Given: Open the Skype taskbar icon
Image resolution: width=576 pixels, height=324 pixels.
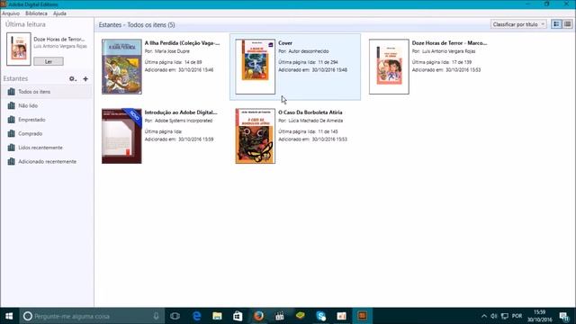Looking at the screenshot, I should tap(321, 316).
